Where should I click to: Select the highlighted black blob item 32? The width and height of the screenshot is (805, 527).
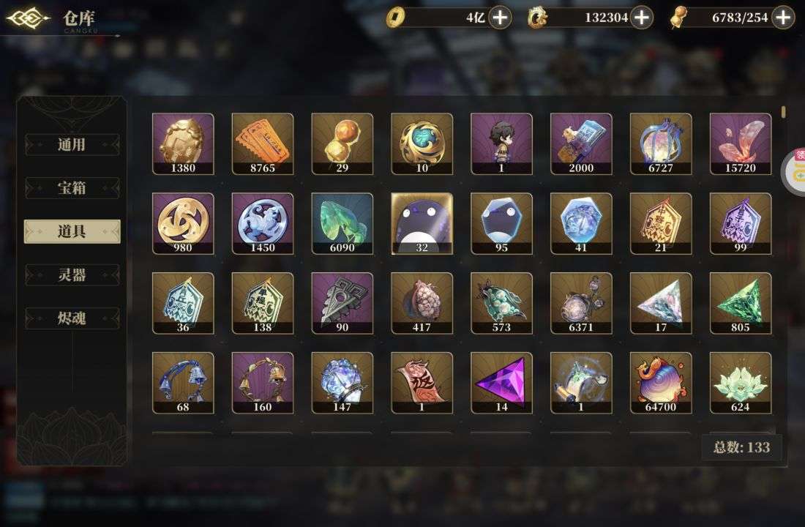(422, 223)
